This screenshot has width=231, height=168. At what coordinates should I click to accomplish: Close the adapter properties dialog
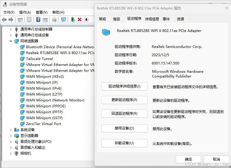227,8
